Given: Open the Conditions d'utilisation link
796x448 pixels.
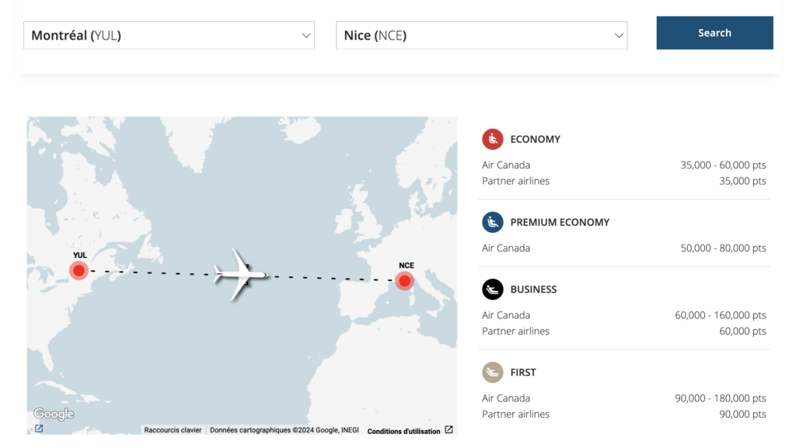Looking at the screenshot, I should pyautogui.click(x=403, y=431).
